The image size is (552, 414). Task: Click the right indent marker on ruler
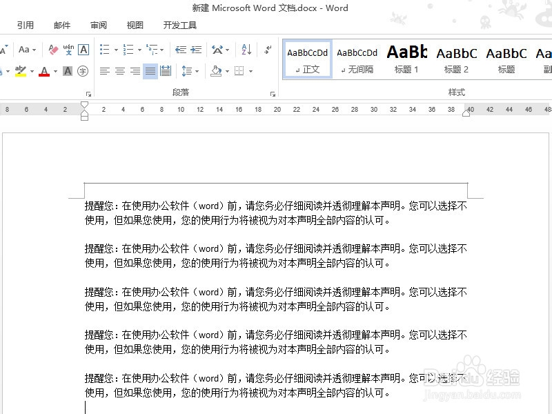click(466, 113)
